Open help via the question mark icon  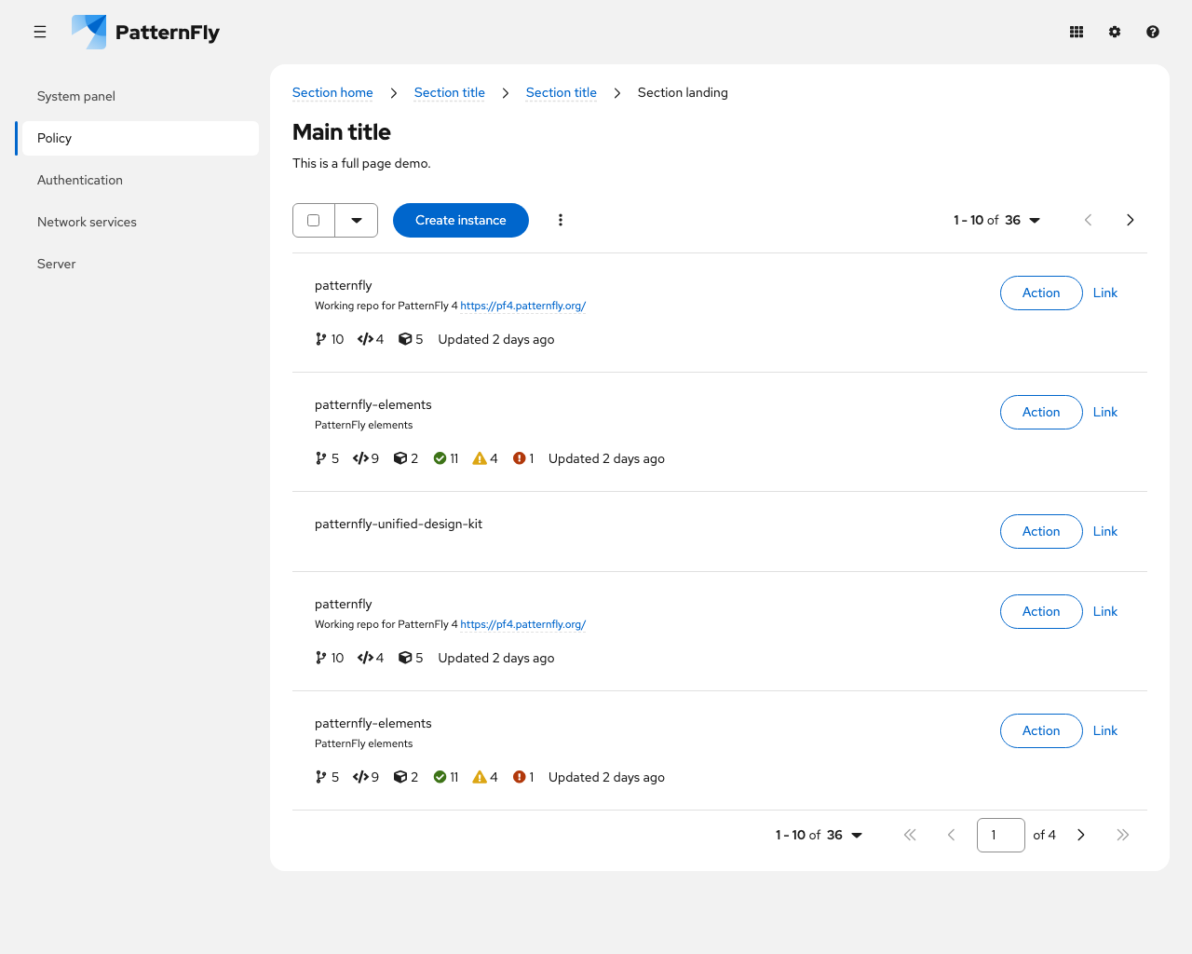coord(1153,32)
